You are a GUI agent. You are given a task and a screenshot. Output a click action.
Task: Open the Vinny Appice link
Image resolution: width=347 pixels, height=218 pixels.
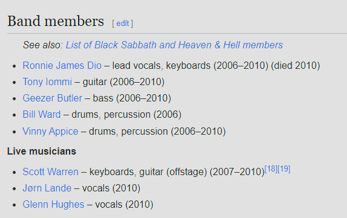(50, 131)
